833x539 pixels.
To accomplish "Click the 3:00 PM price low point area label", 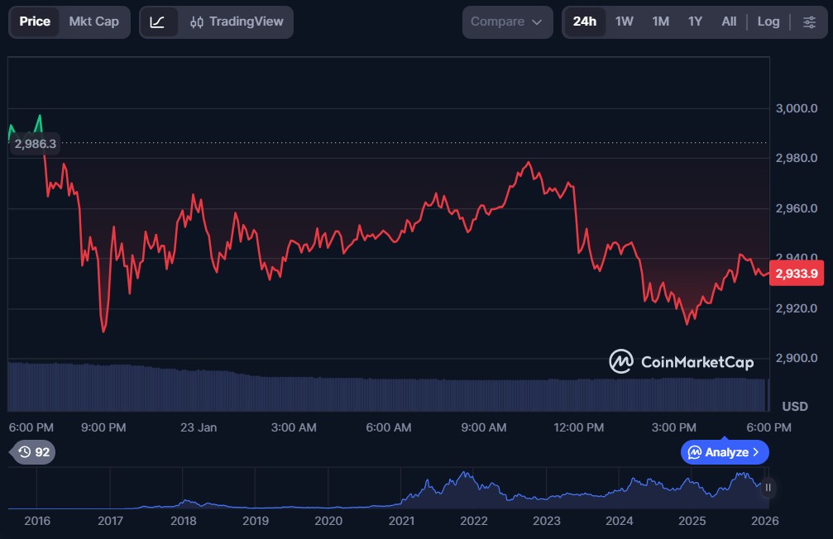I will pos(674,427).
